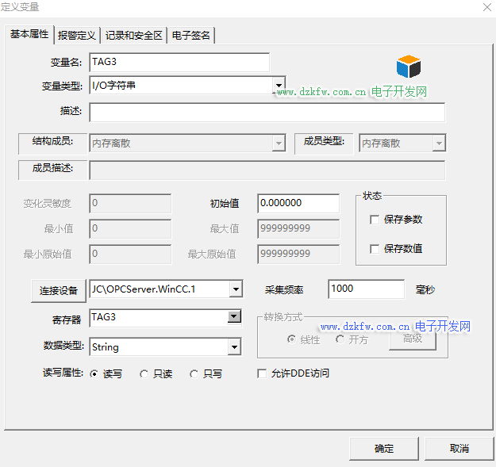Enable the 保存参数 checkbox
496x467 pixels.
[375, 220]
